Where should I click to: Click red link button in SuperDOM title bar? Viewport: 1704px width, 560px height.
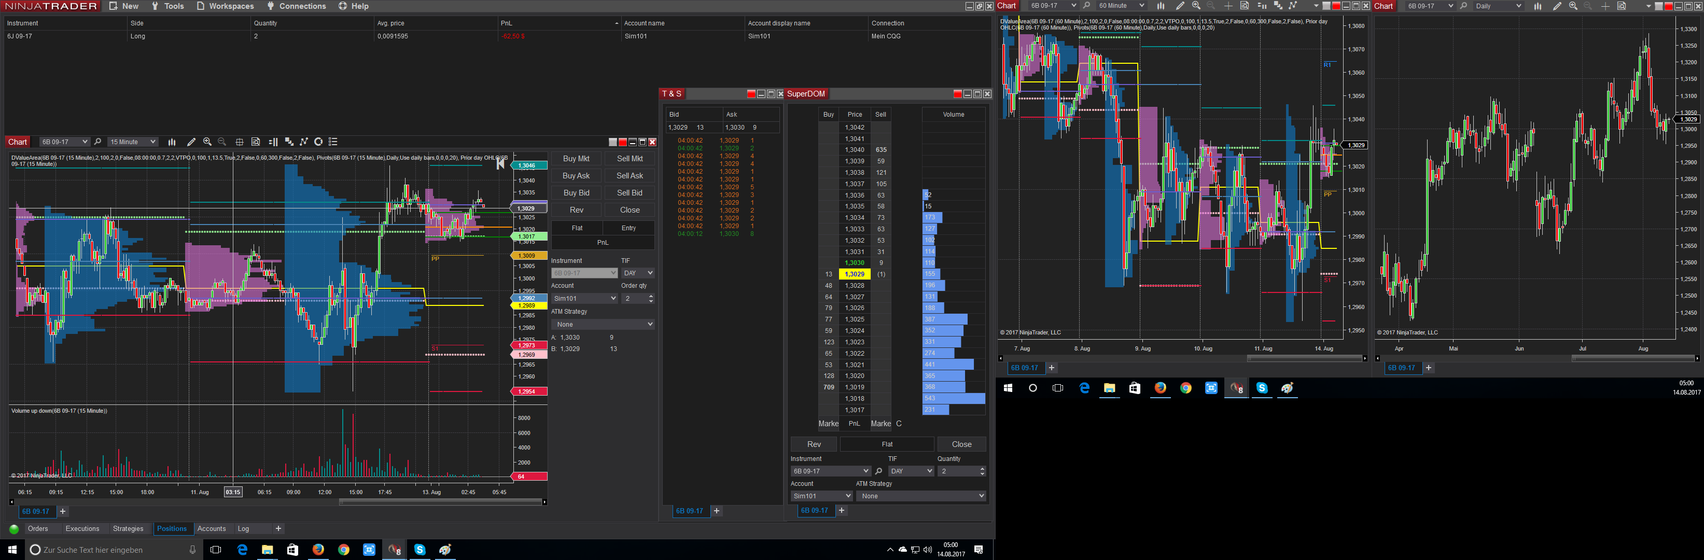(x=957, y=94)
